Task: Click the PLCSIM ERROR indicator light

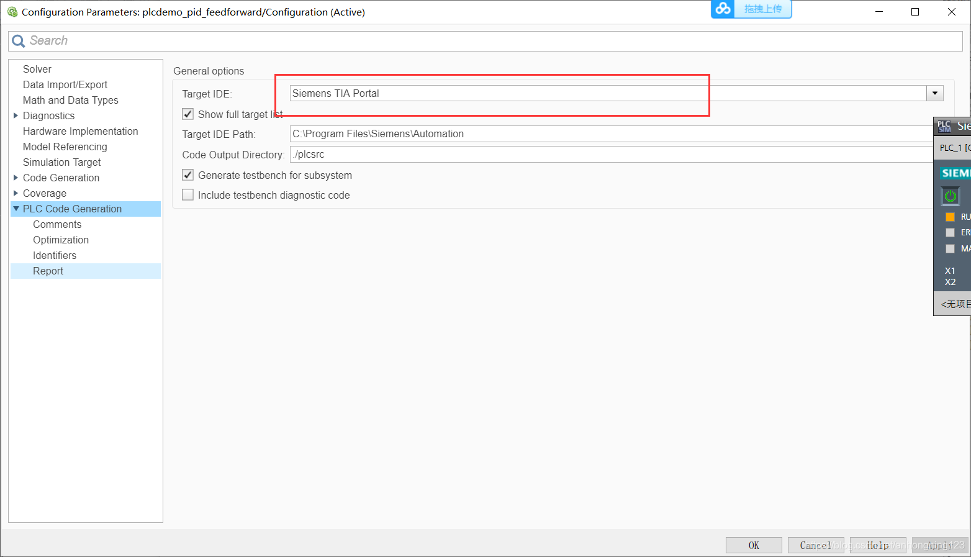Action: click(950, 232)
